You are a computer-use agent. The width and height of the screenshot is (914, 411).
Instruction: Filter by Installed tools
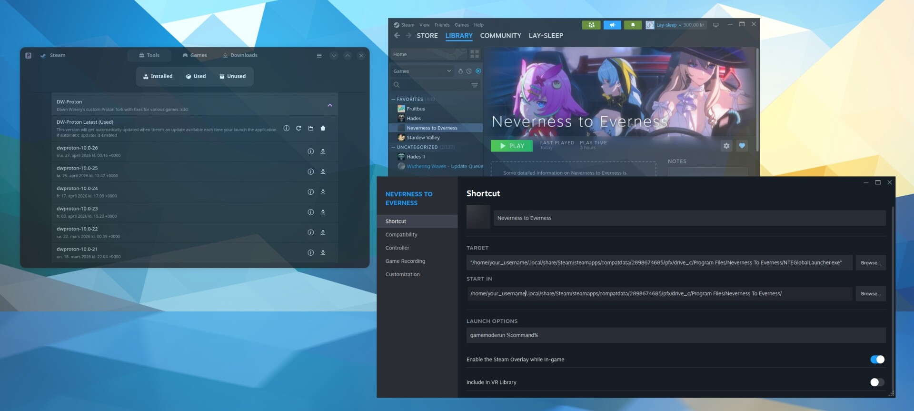[158, 77]
